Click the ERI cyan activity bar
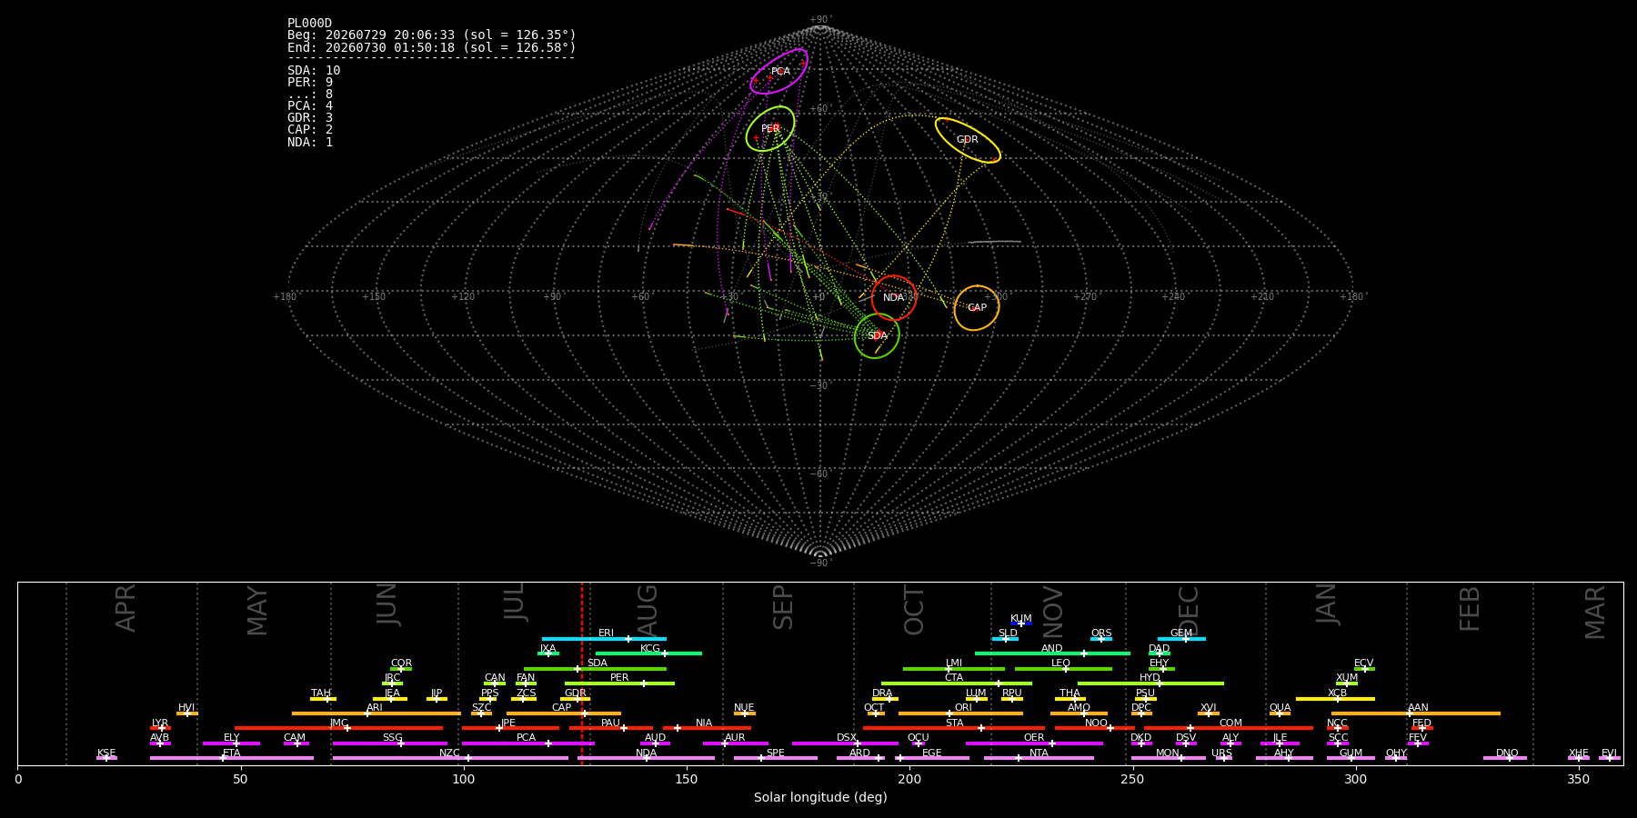This screenshot has height=818, width=1637. pos(604,639)
